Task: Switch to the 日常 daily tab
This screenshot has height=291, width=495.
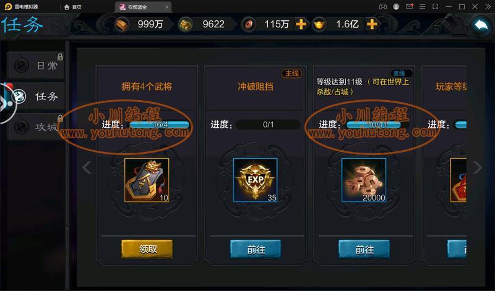Action: pos(36,65)
